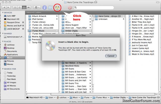The image size is (161, 104).
Task: Switch to list view
Action: 20,8
